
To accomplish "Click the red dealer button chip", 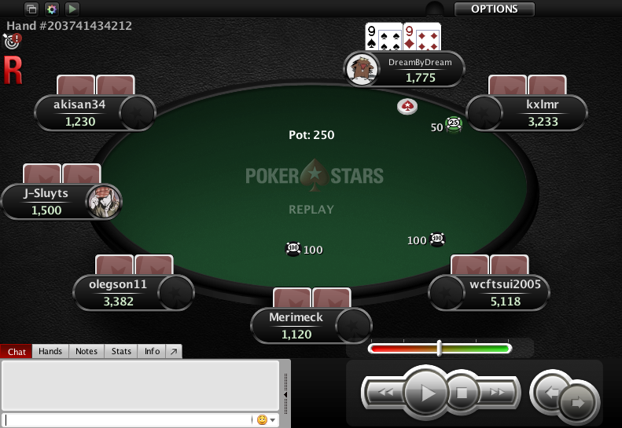I will click(407, 107).
